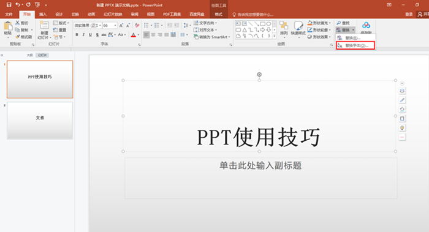Open the Shape Outline dropdown

(319, 30)
